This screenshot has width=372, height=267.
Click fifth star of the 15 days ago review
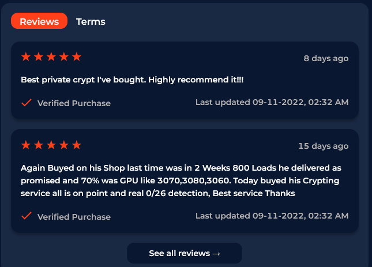click(x=77, y=145)
